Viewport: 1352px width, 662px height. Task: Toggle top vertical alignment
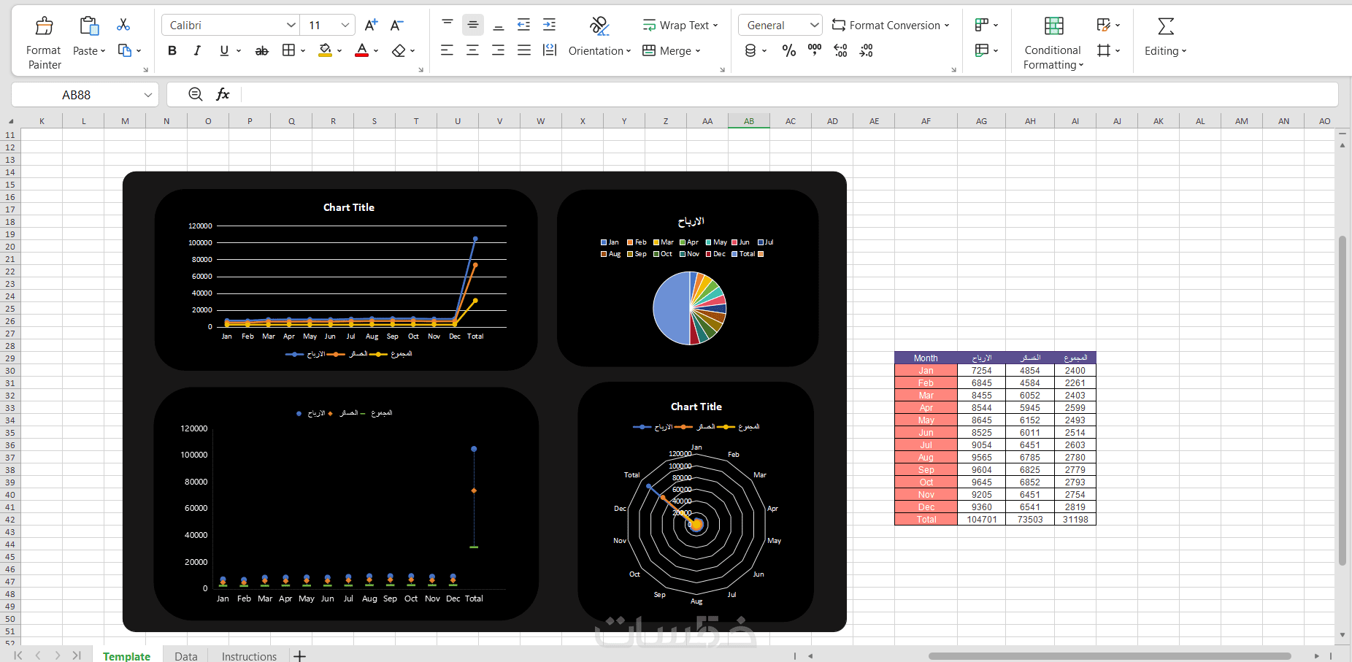pos(448,25)
